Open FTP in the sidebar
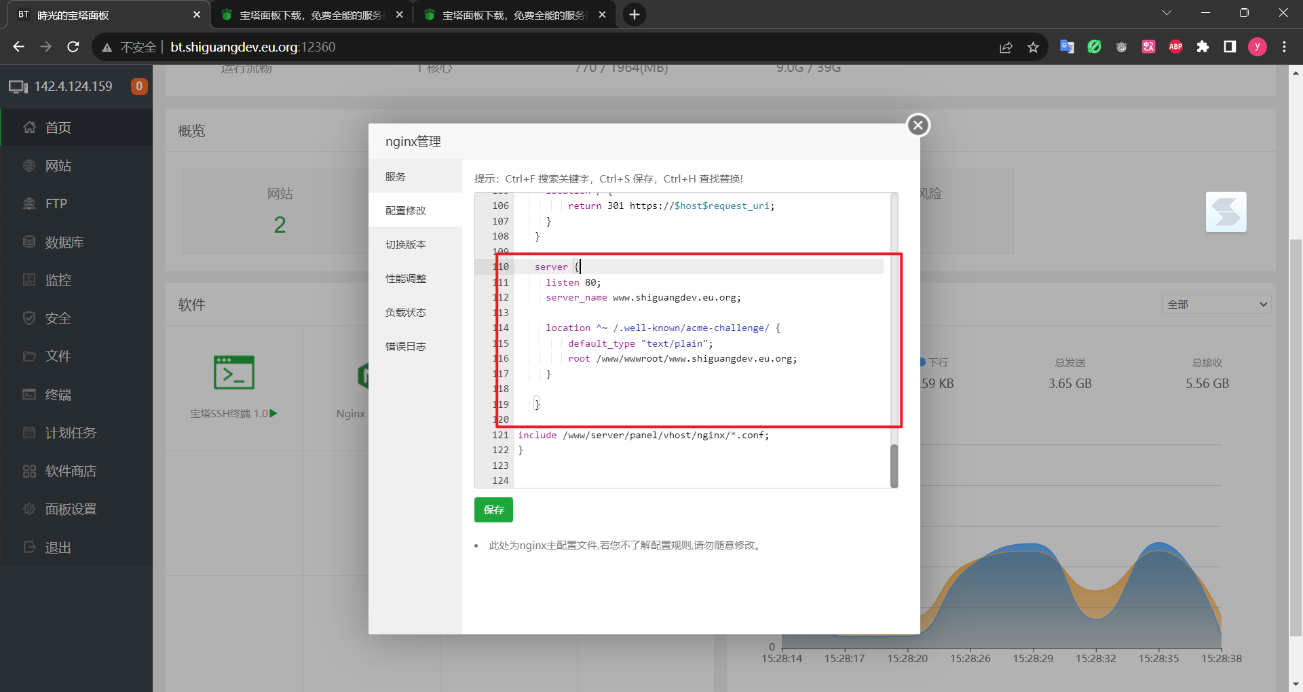 (x=77, y=204)
